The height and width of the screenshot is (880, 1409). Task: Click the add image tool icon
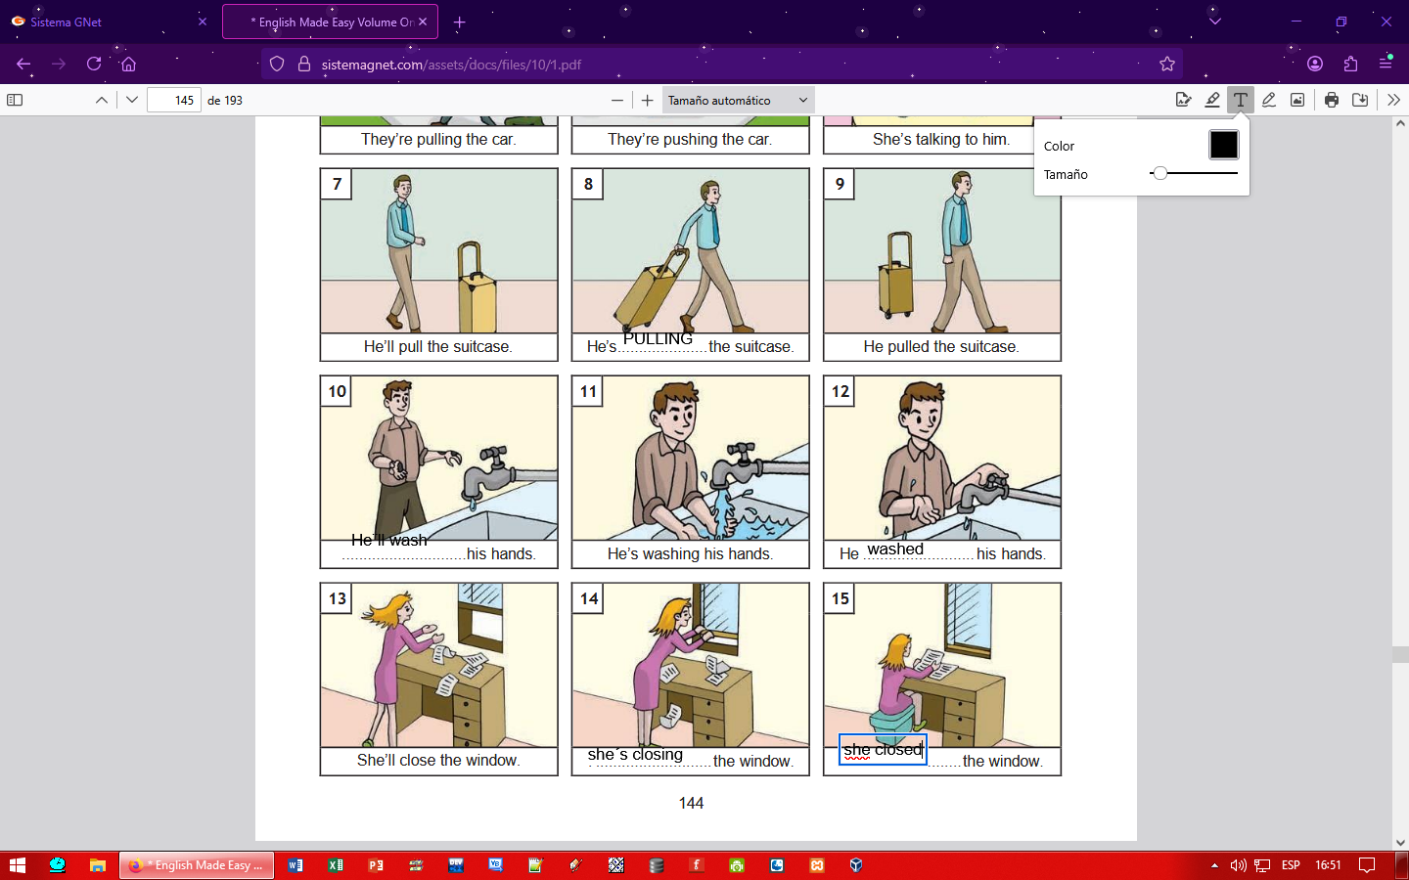coord(1297,100)
